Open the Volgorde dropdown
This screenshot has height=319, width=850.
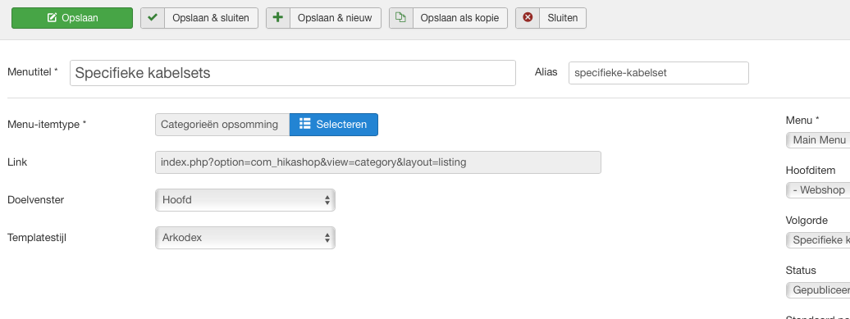[x=818, y=240]
